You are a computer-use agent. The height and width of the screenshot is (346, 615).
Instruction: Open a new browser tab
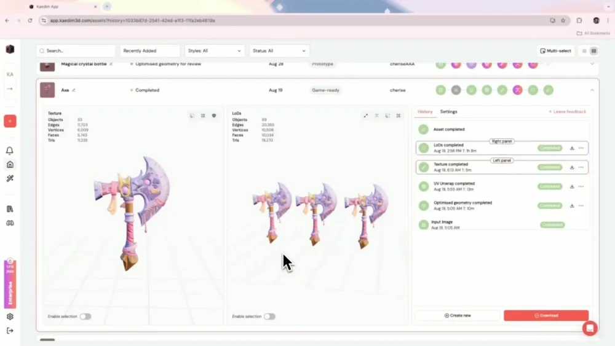(107, 6)
